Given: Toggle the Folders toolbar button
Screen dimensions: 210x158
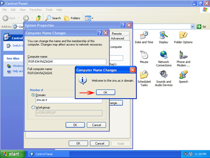Looking at the screenshot, I should point(72,18).
